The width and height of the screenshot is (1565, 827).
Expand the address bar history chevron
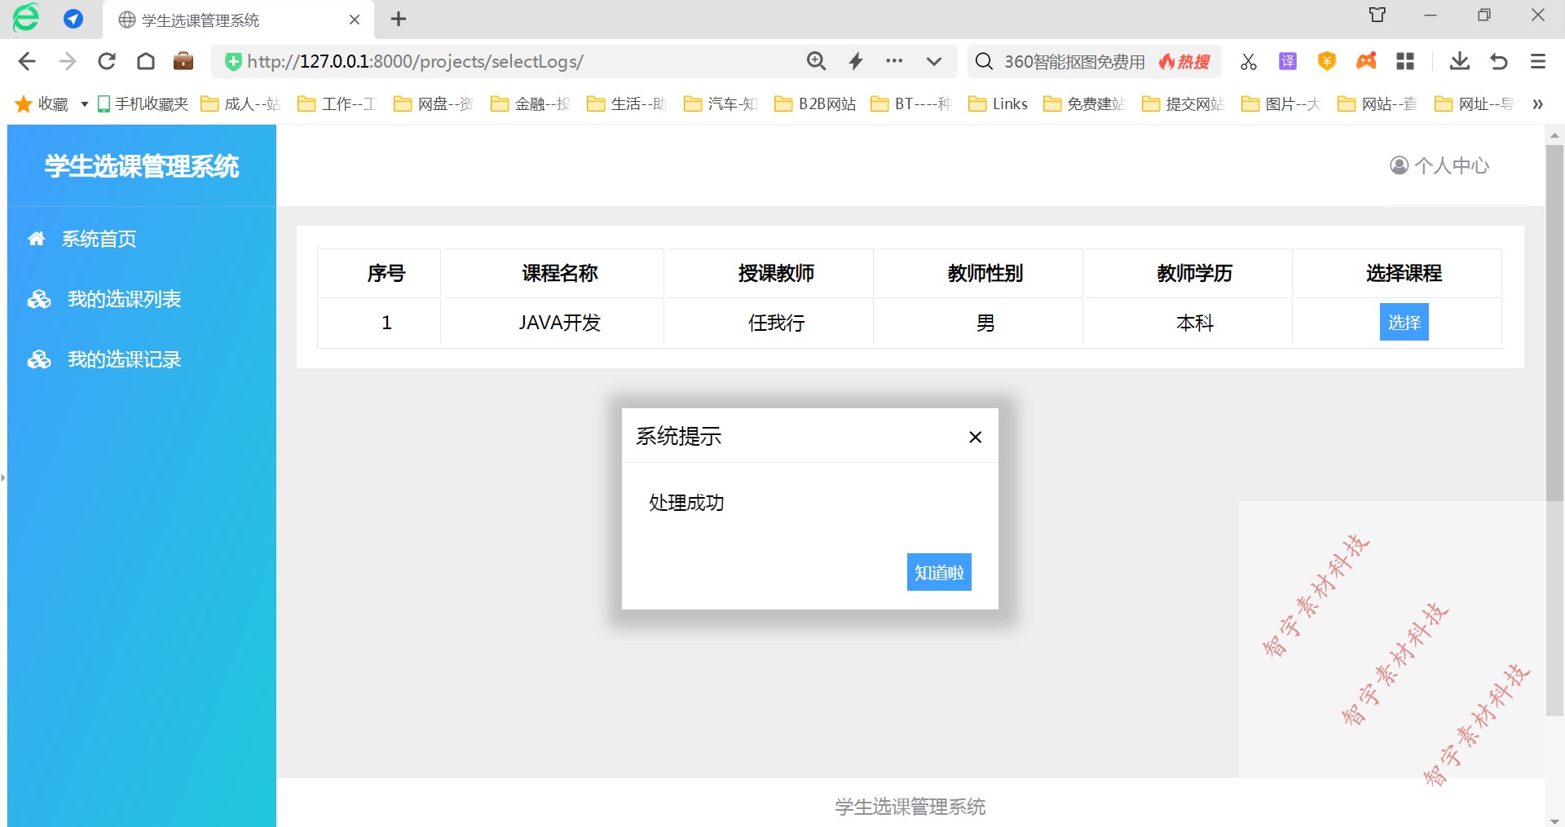point(934,61)
